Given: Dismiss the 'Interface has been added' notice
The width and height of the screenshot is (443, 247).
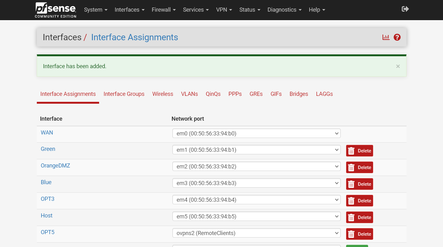Looking at the screenshot, I should click(x=398, y=66).
